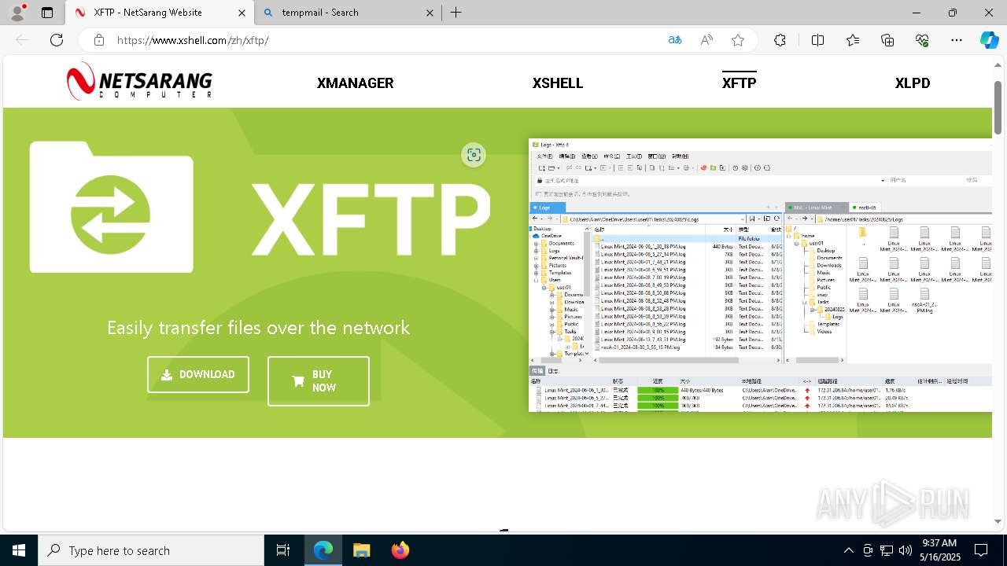Viewport: 1007px width, 566px height.
Task: Open Edge settings and more menu
Action: coord(957,40)
